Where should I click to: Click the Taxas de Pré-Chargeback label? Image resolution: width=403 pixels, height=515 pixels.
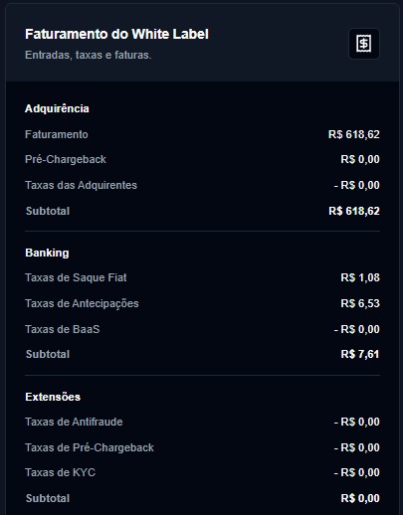tap(90, 447)
